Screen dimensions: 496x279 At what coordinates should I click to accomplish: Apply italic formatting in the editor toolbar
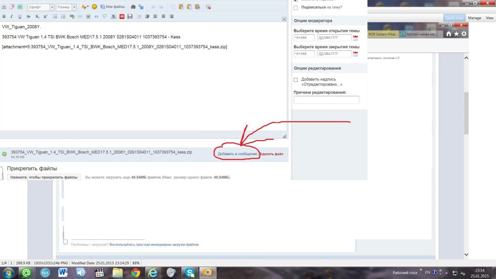(12, 17)
